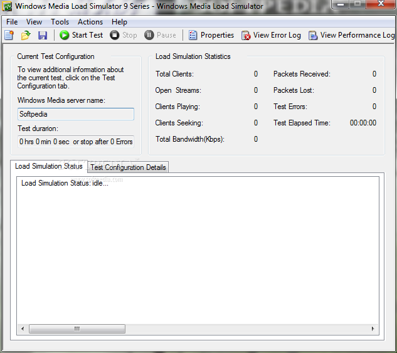
Task: Open the Actions menu
Action: [90, 22]
